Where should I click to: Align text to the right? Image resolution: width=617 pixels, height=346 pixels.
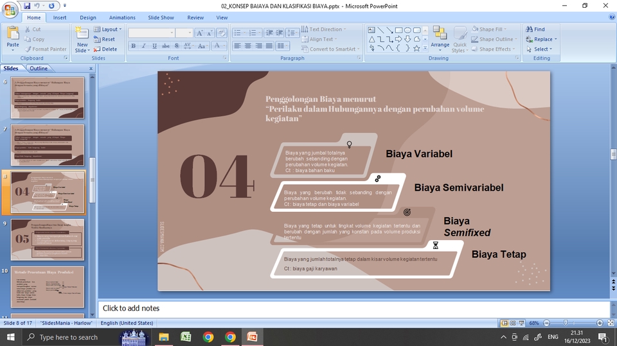(258, 46)
